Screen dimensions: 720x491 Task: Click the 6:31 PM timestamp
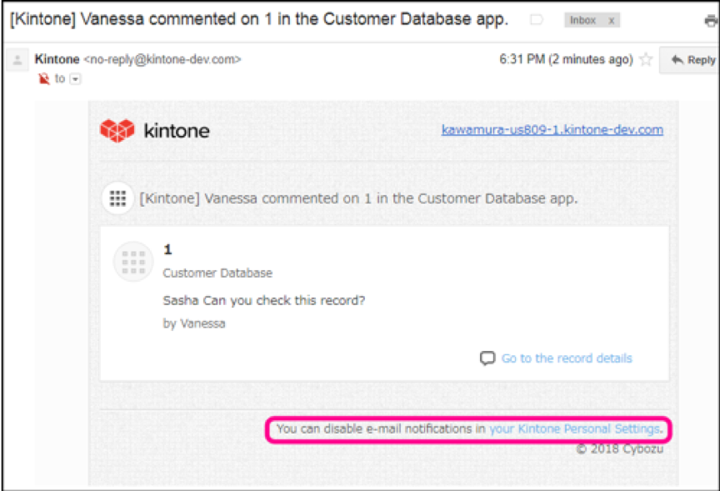coord(566,60)
